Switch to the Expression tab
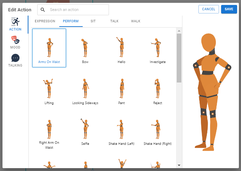Screen dimensions: 241x171 45,21
